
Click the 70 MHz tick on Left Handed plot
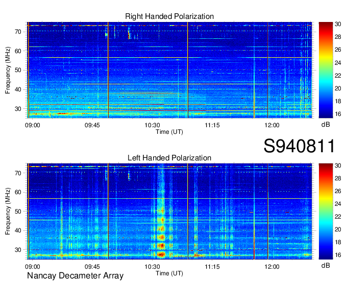coord(18,173)
